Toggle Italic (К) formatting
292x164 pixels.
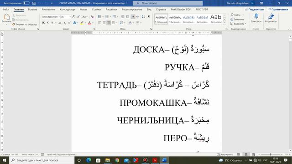47,23
